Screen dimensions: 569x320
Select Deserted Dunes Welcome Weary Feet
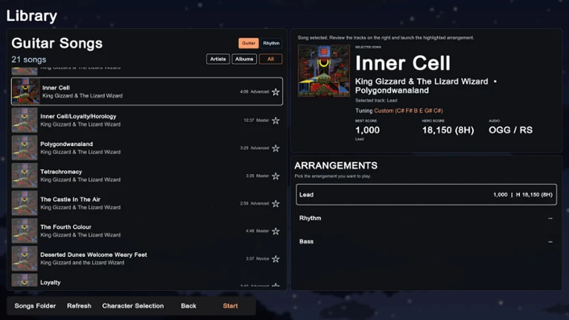pyautogui.click(x=147, y=259)
